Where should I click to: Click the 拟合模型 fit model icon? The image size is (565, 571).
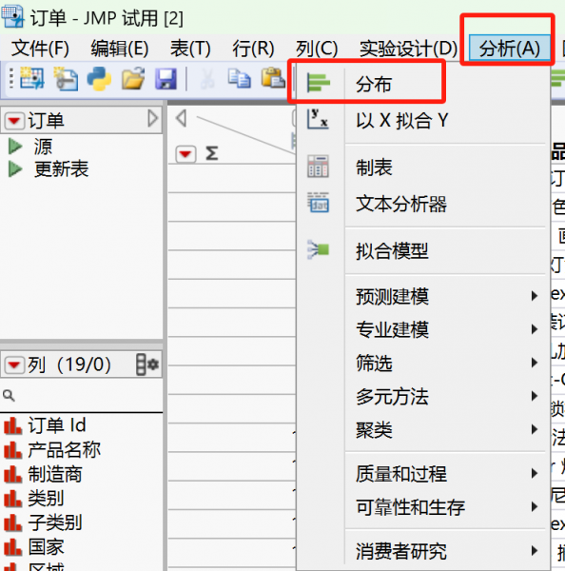pyautogui.click(x=318, y=249)
